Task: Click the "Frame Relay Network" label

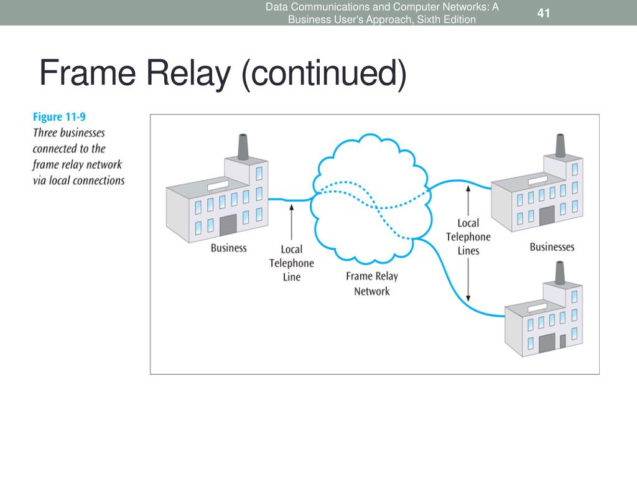Action: [372, 283]
